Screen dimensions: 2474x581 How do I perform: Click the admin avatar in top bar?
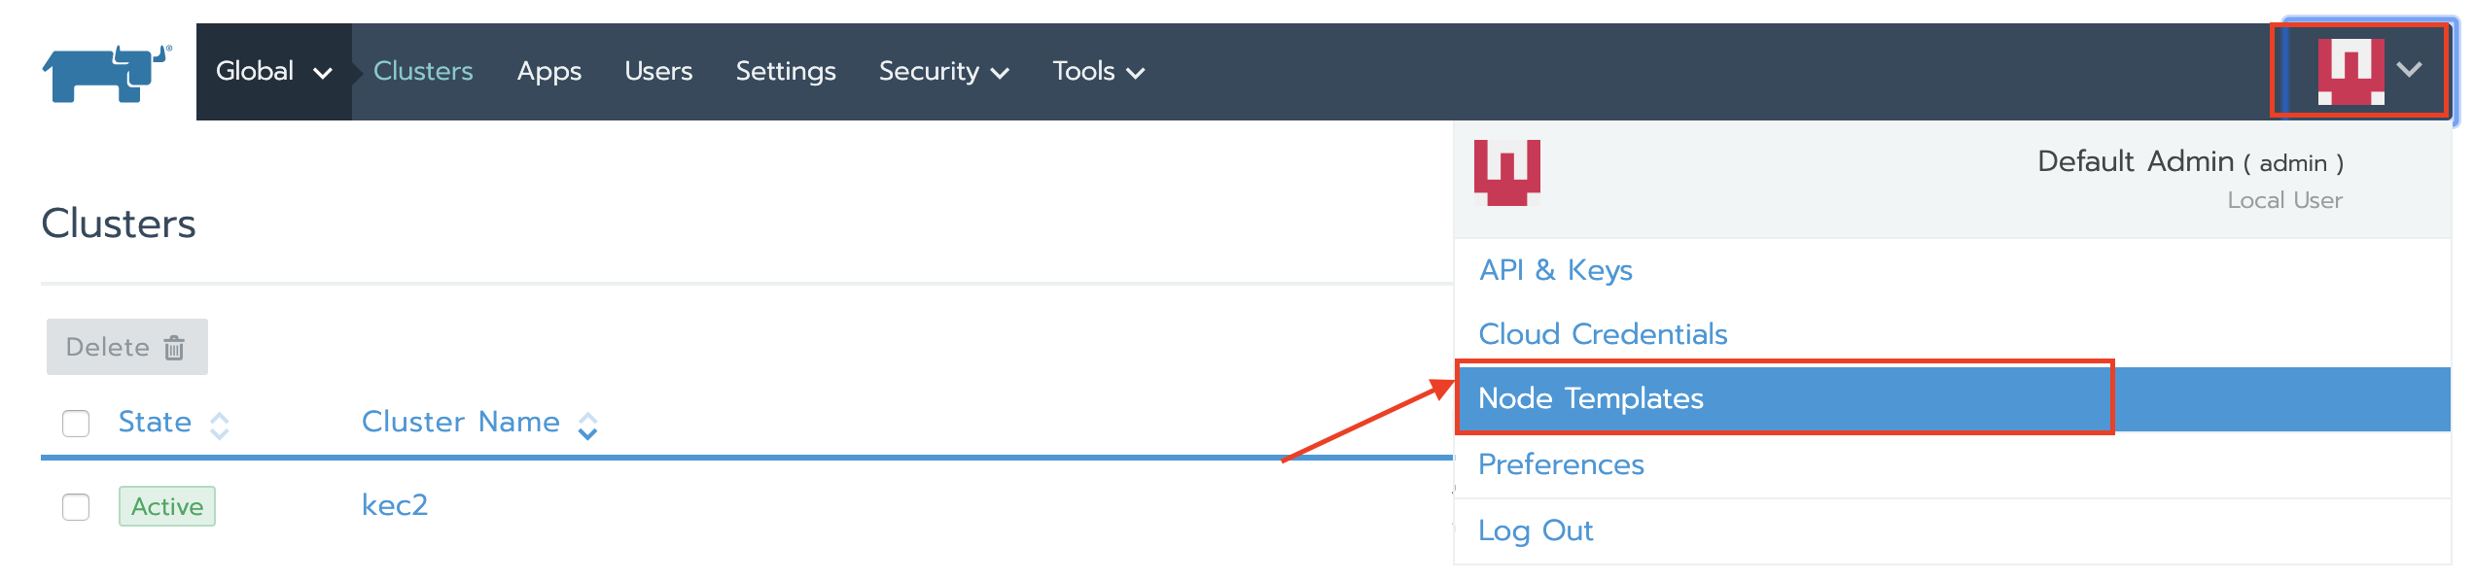pyautogui.click(x=2350, y=71)
